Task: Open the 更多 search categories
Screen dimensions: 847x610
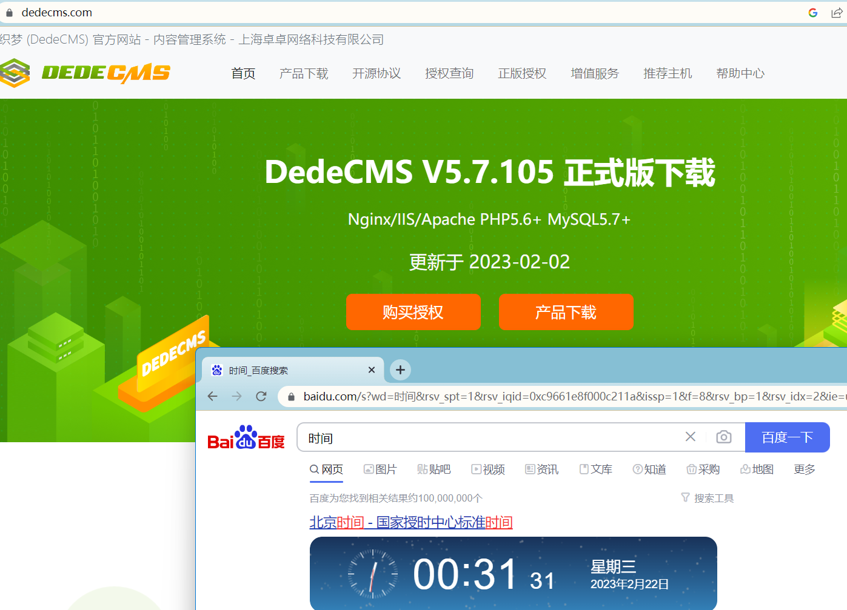Action: point(805,469)
